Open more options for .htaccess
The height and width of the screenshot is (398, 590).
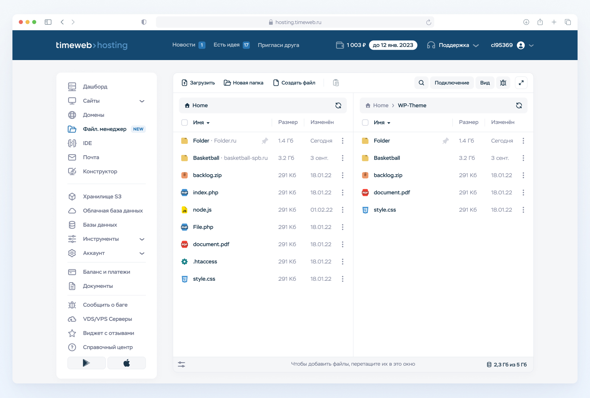(x=343, y=262)
